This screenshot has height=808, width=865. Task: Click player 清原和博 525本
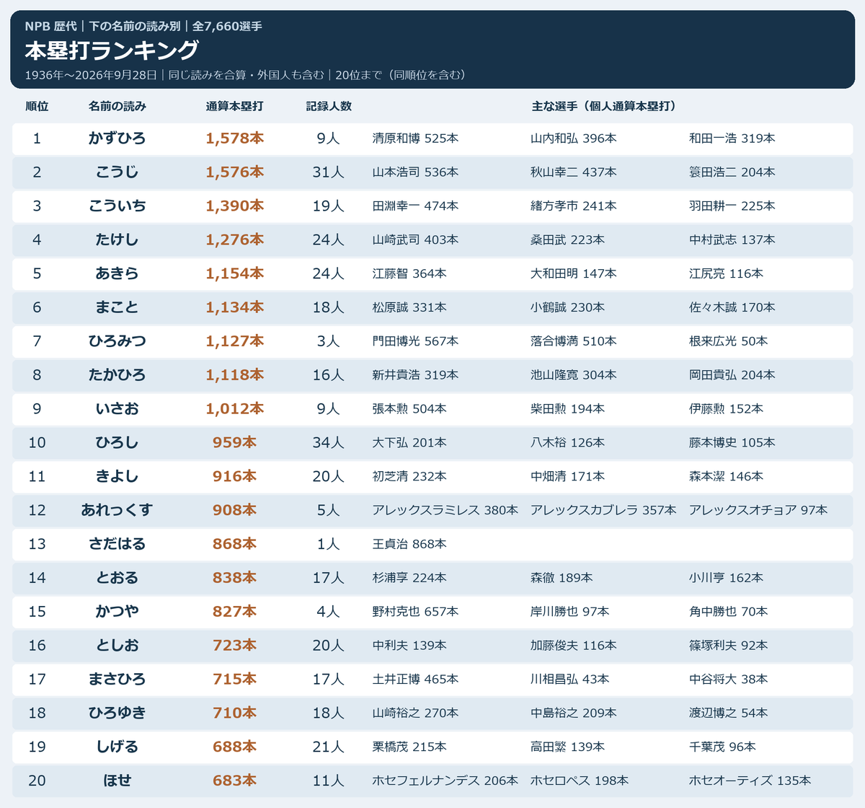pyautogui.click(x=415, y=138)
